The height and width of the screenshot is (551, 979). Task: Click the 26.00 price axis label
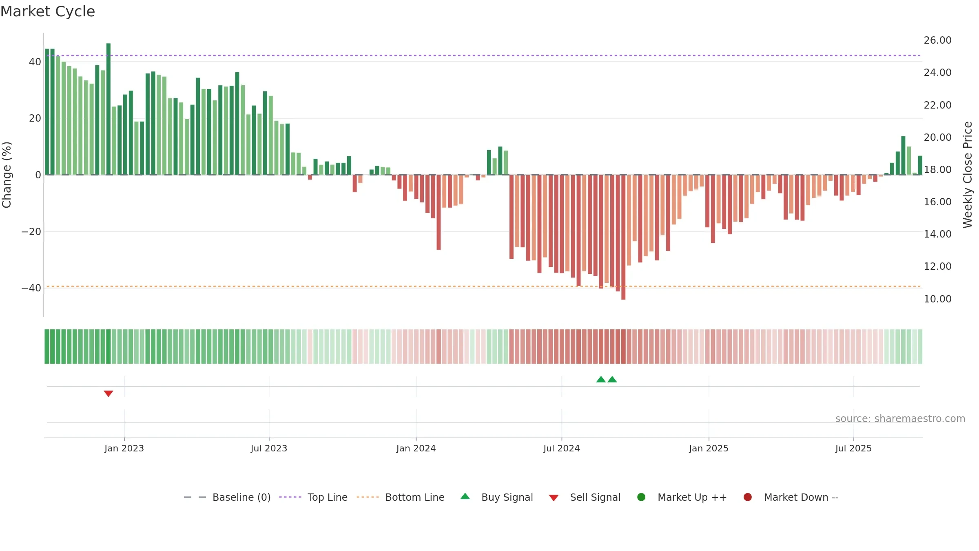[x=937, y=40]
